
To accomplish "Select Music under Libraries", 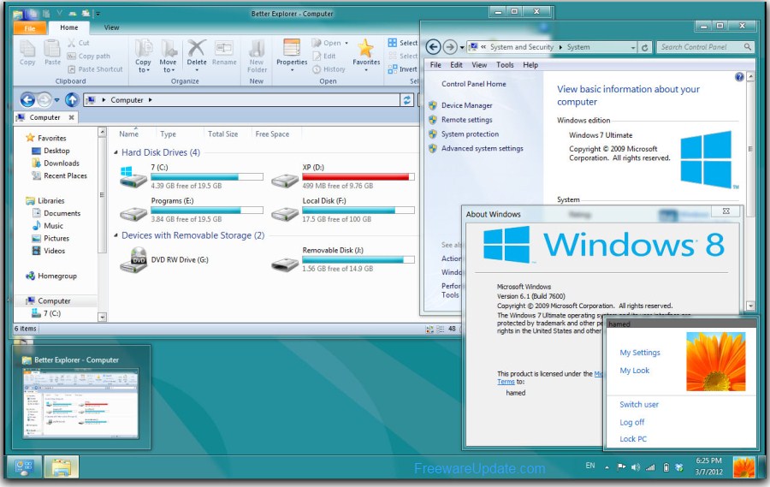I will coord(54,226).
